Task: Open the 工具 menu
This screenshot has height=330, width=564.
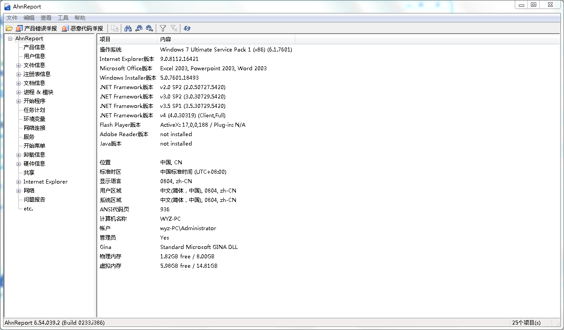Action: [63, 17]
